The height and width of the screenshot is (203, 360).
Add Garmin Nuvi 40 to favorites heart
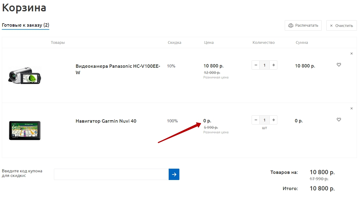point(339,120)
